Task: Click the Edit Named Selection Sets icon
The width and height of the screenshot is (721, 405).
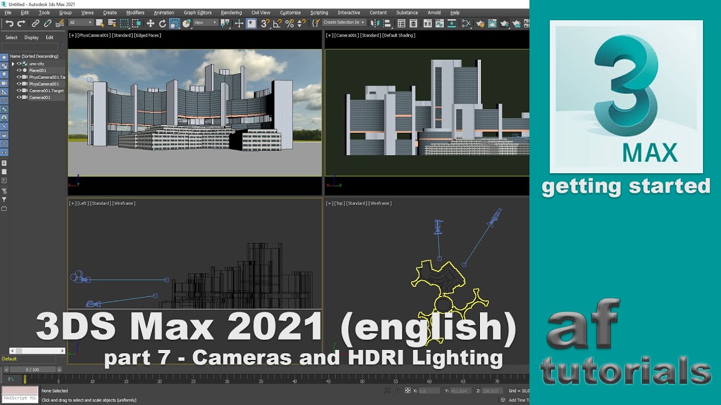Action: tap(315, 23)
